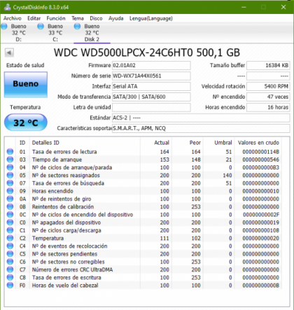This screenshot has height=310, width=294.
Task: Open the Disco menu
Action: pyautogui.click(x=96, y=18)
